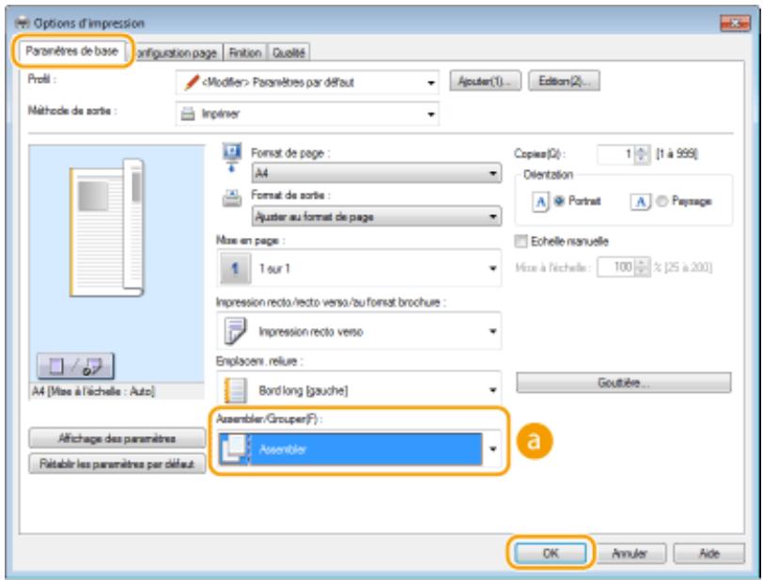Open the Mise en page dropdown
Screen dimensions: 763x580
[x=359, y=268]
